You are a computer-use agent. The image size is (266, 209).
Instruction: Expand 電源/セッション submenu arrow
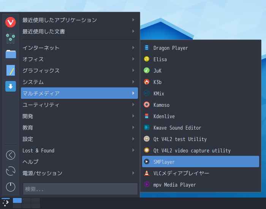[133, 173]
